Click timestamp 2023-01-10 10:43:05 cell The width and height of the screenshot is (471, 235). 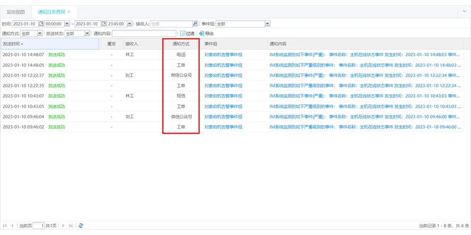tap(24, 106)
